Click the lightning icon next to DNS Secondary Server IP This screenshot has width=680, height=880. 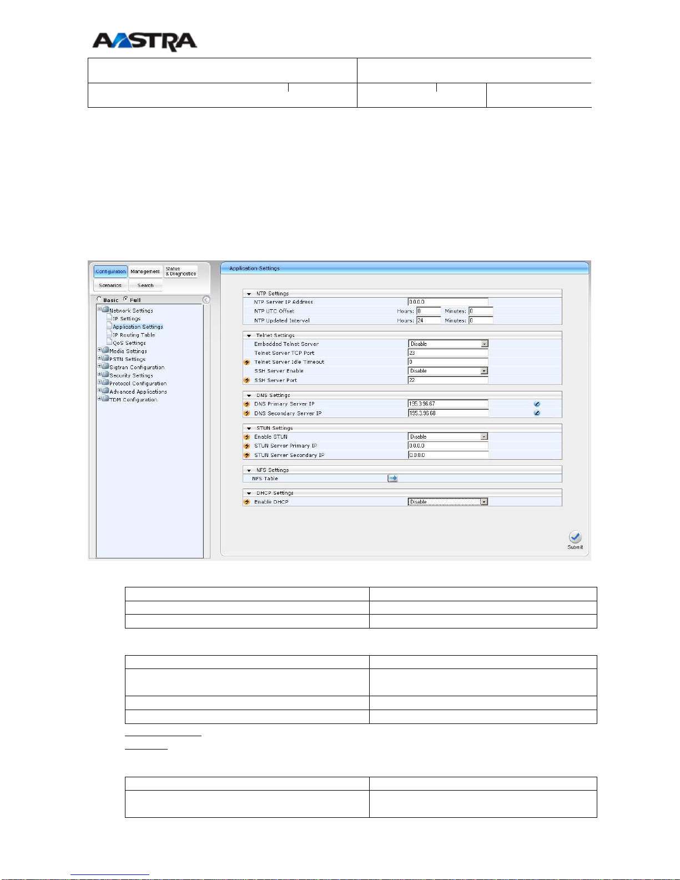247,413
